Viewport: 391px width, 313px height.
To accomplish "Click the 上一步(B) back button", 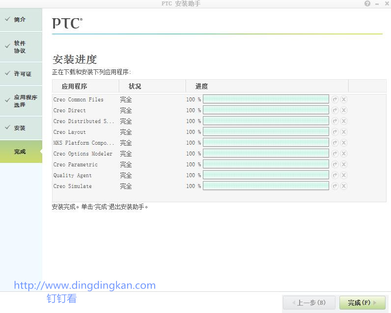I will [x=309, y=303].
